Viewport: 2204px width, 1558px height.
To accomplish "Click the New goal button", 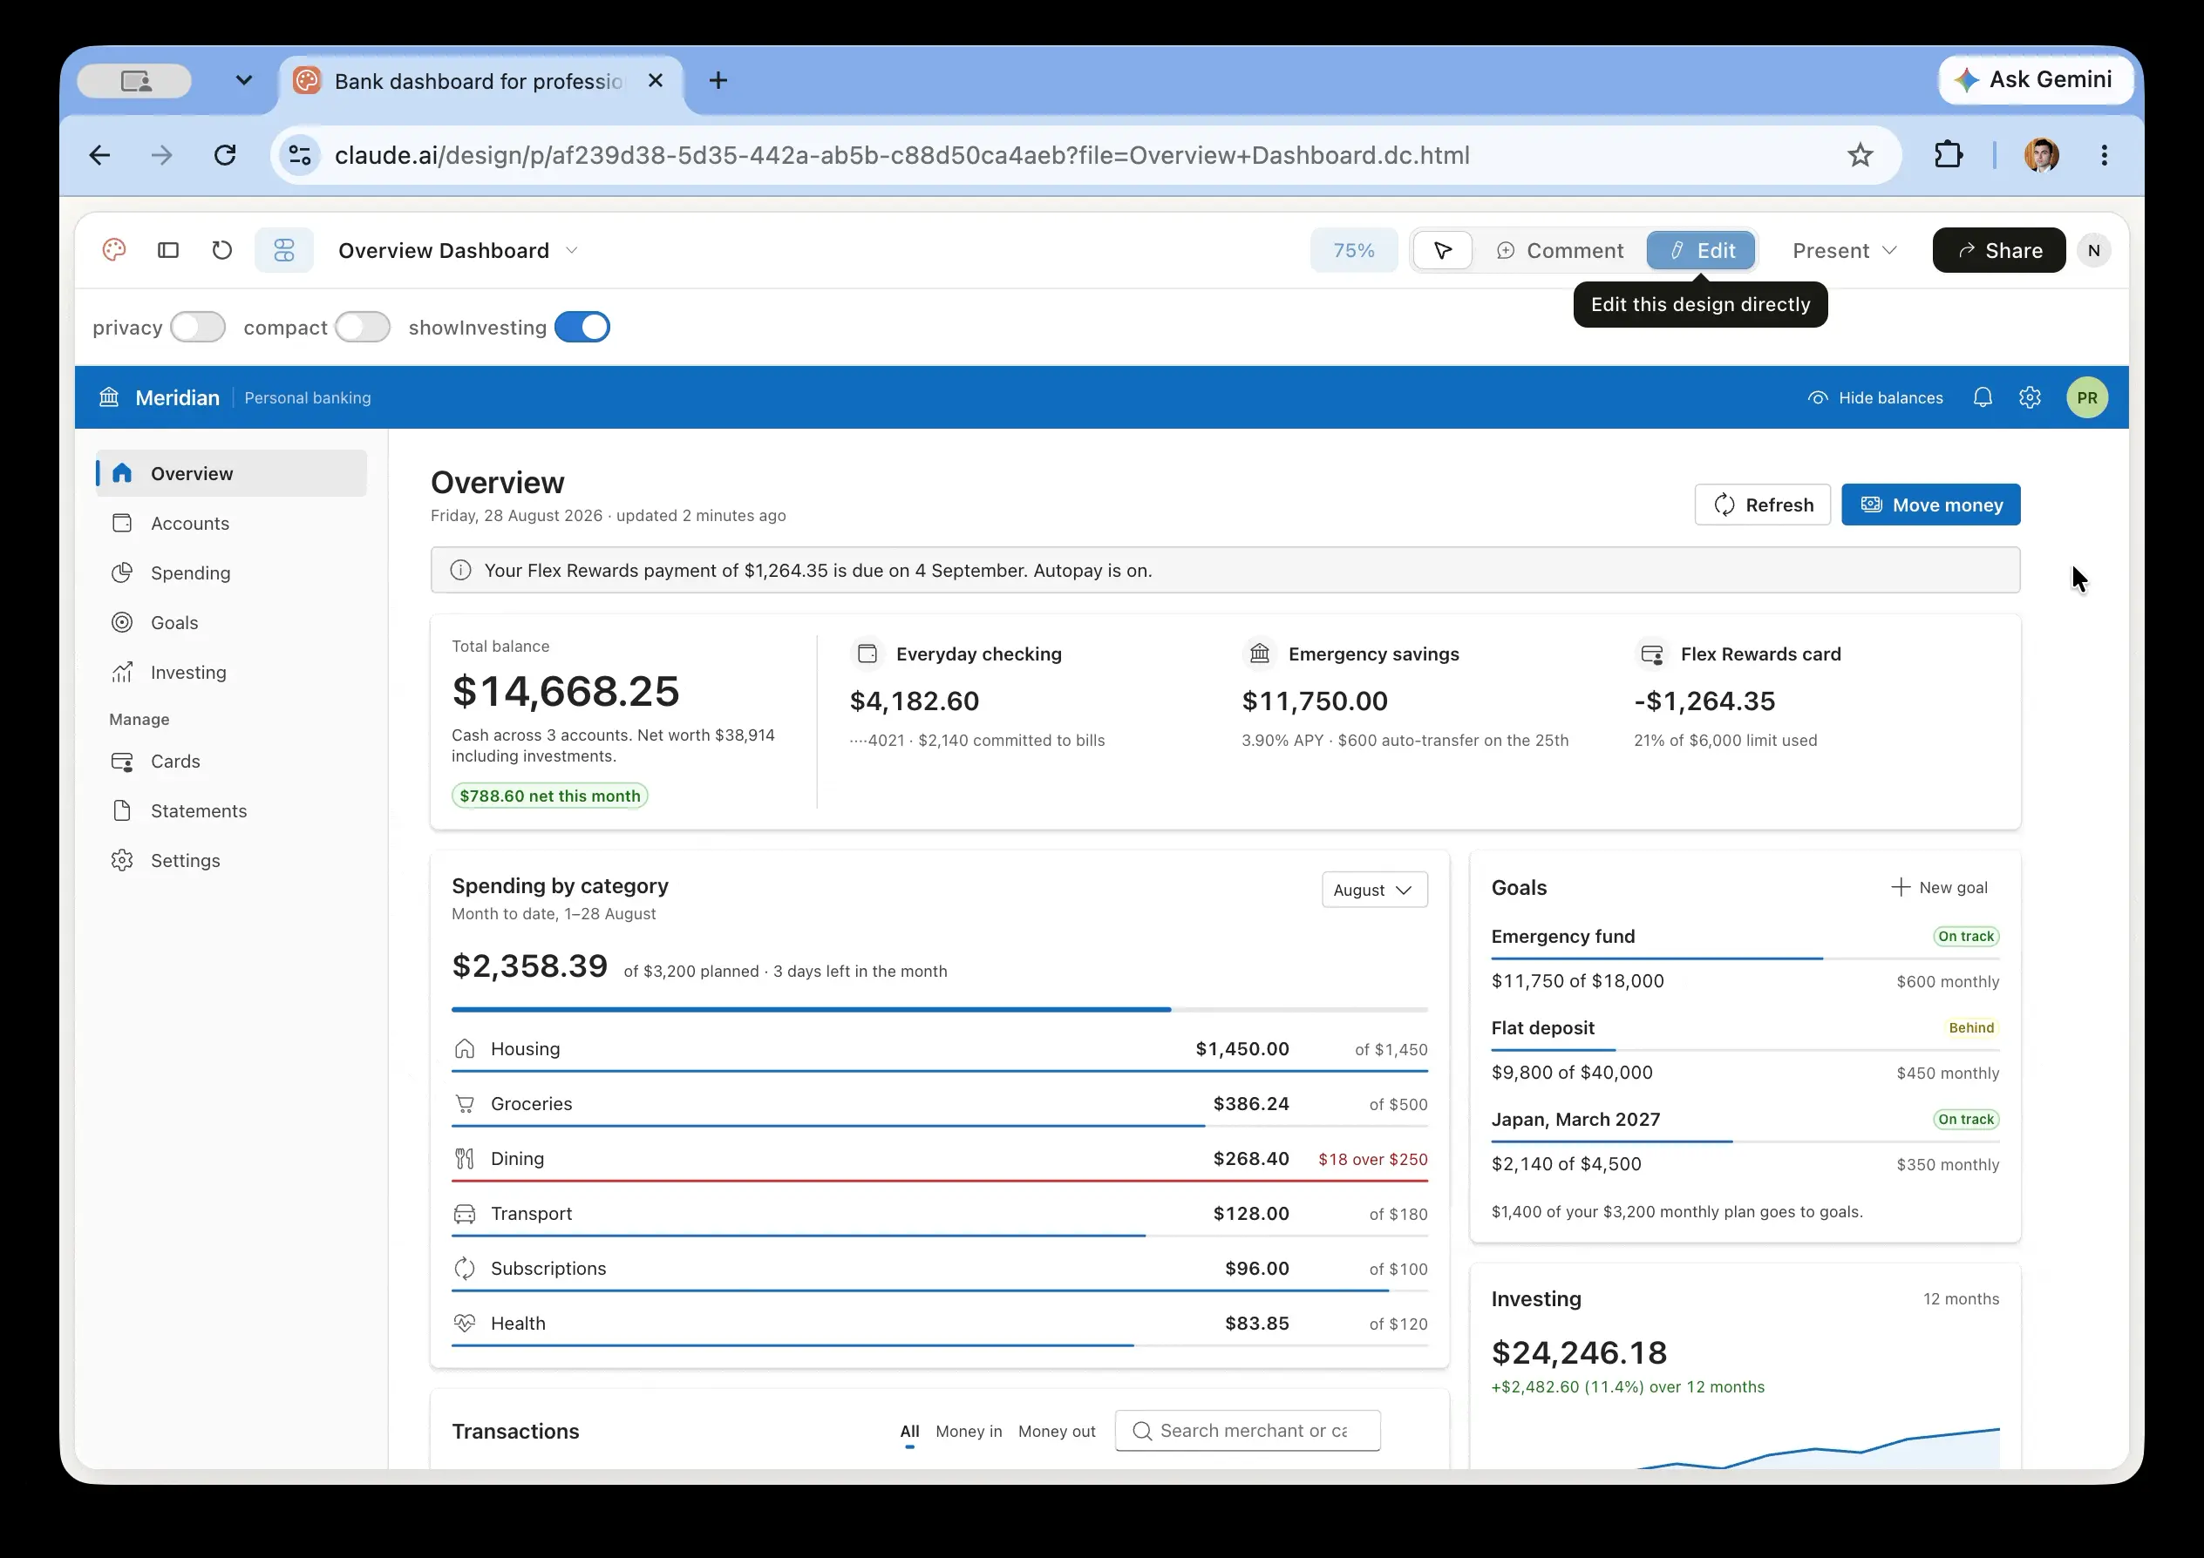I will point(1940,887).
